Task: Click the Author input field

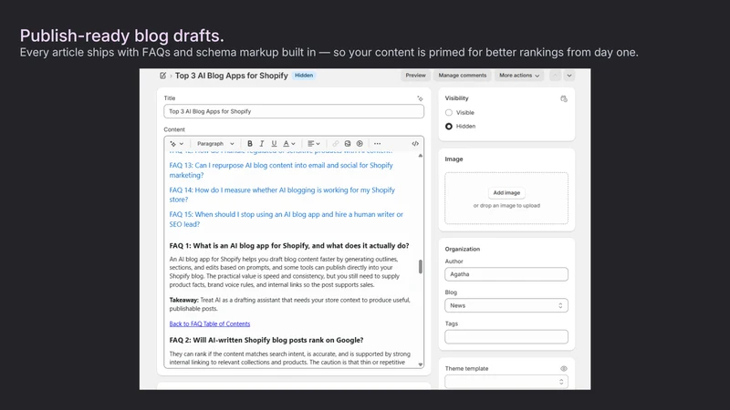Action: click(506, 274)
